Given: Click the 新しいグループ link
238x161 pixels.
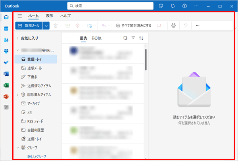Looking at the screenshot, I should [x=37, y=157].
